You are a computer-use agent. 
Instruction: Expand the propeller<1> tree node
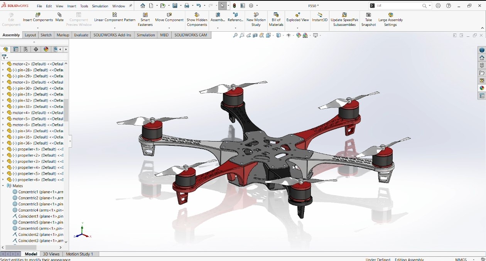pos(3,149)
